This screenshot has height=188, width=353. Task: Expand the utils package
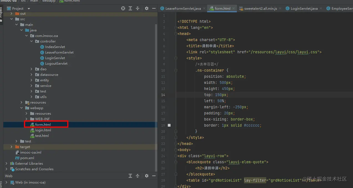(x=31, y=97)
